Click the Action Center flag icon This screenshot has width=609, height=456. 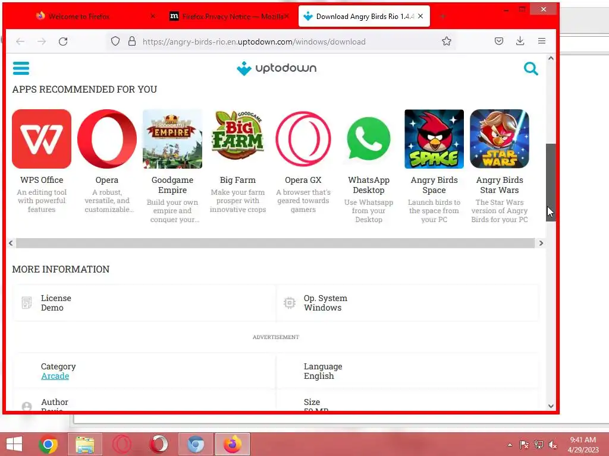click(x=524, y=445)
